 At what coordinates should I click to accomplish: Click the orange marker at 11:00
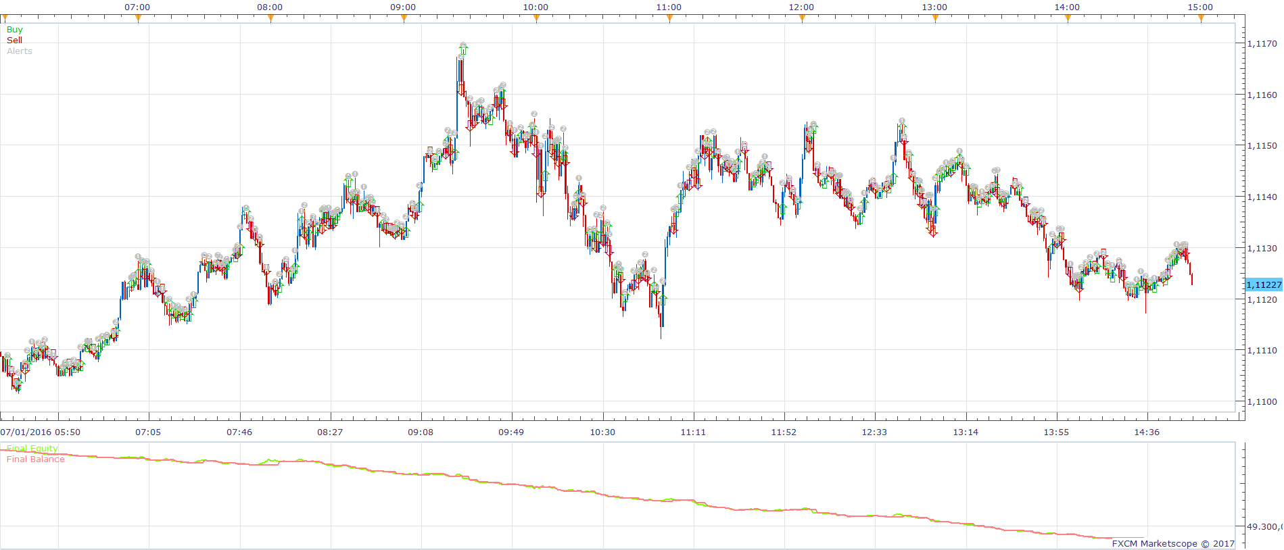click(669, 18)
